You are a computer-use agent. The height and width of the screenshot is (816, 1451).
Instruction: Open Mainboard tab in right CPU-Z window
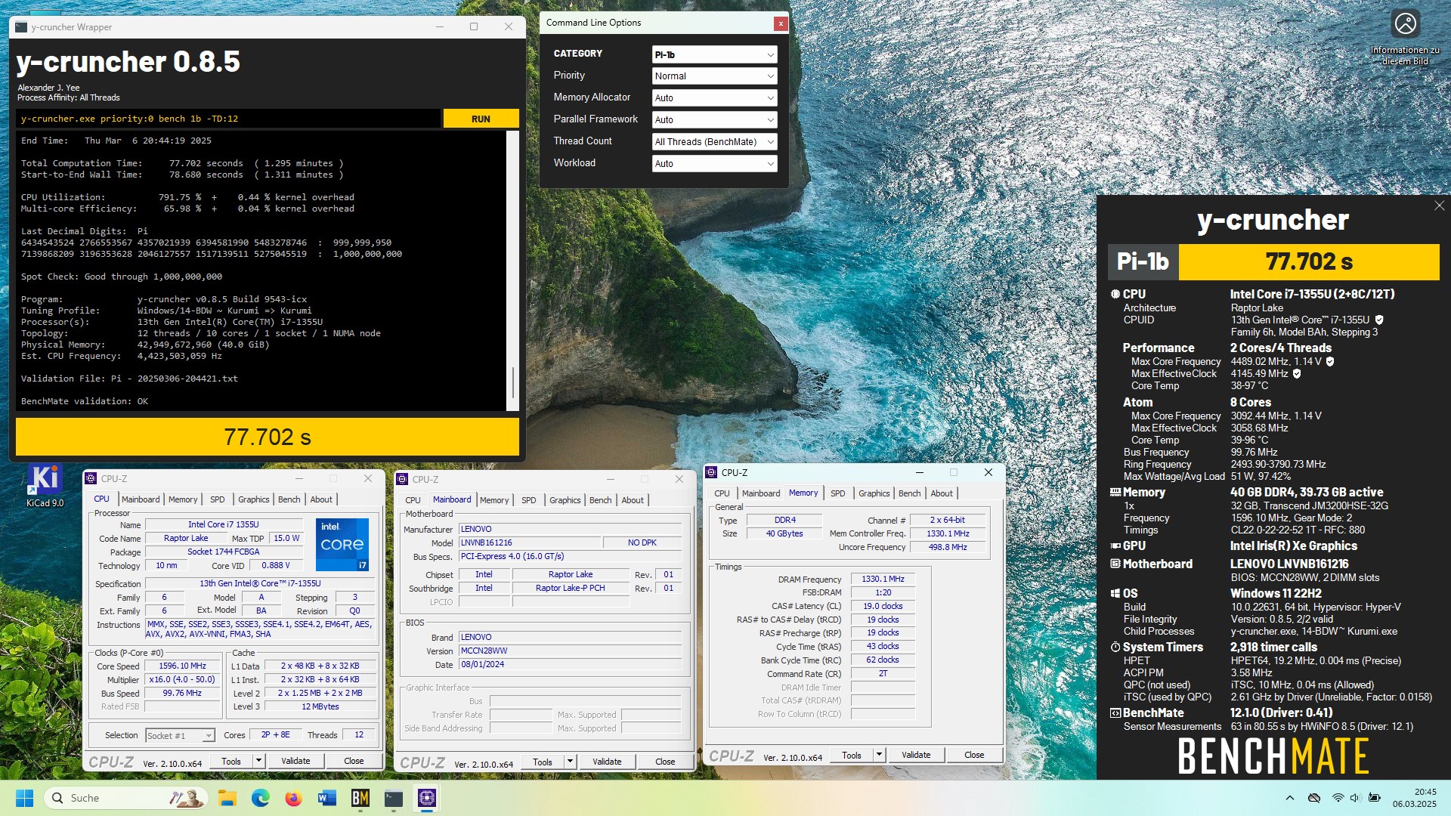(x=761, y=493)
